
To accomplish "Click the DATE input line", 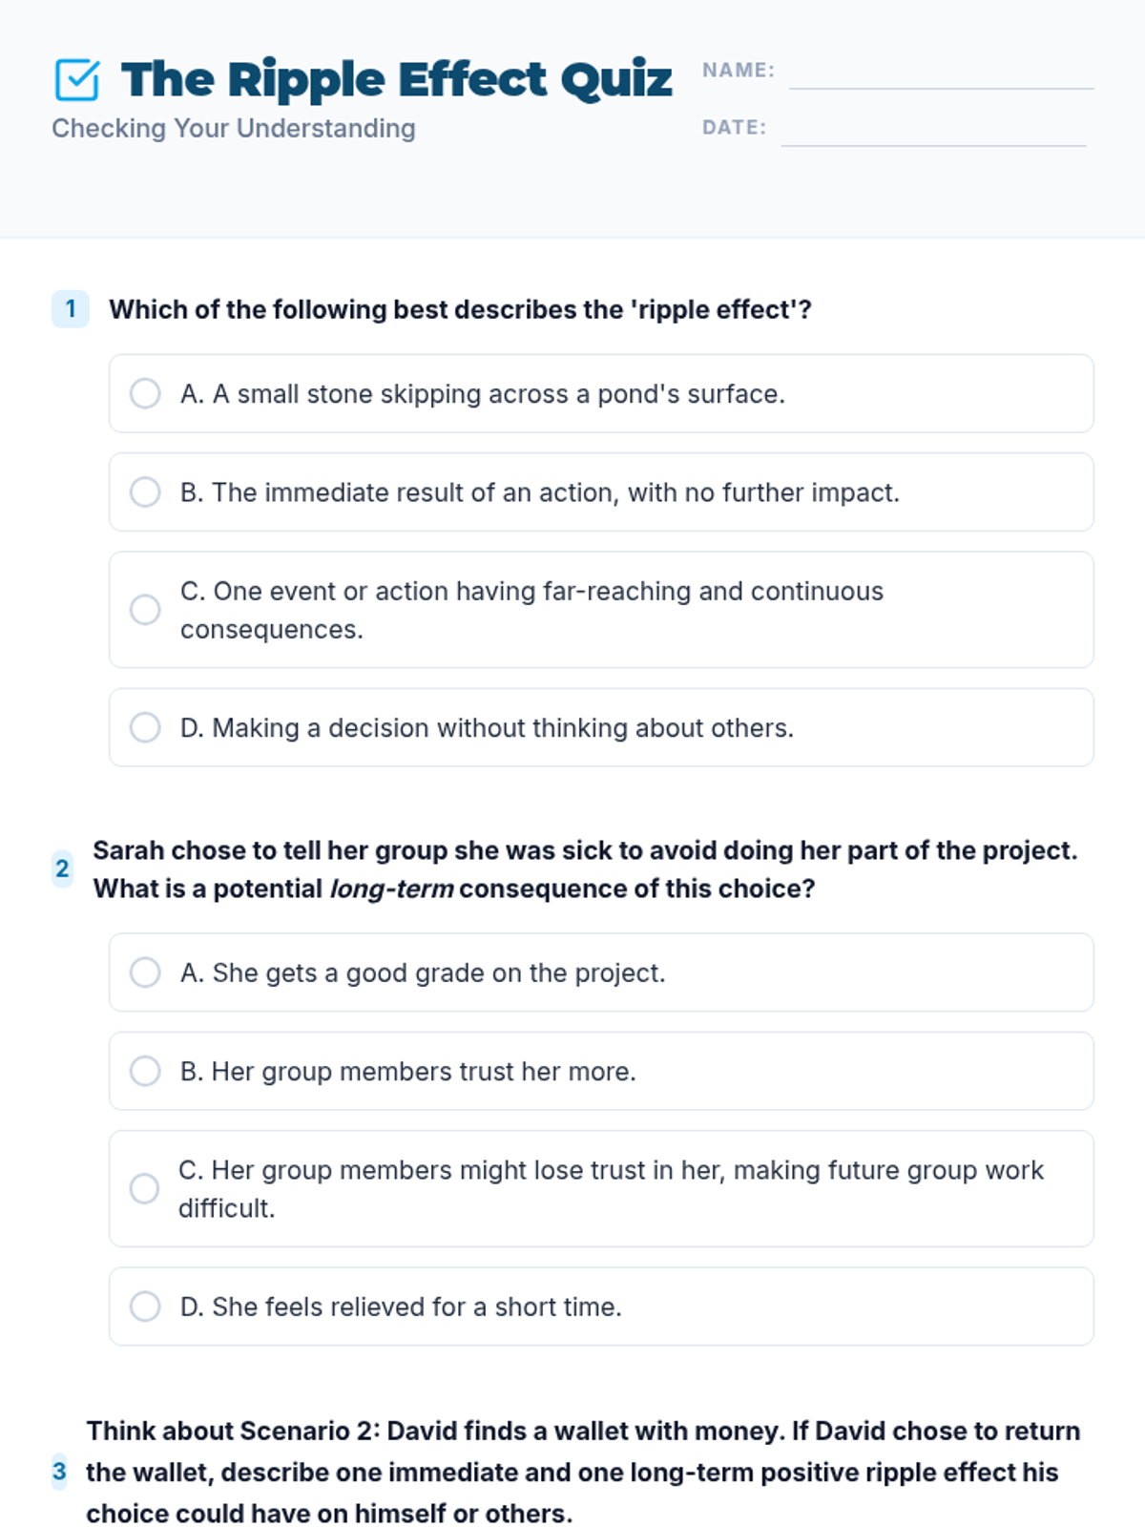I will pyautogui.click(x=933, y=133).
